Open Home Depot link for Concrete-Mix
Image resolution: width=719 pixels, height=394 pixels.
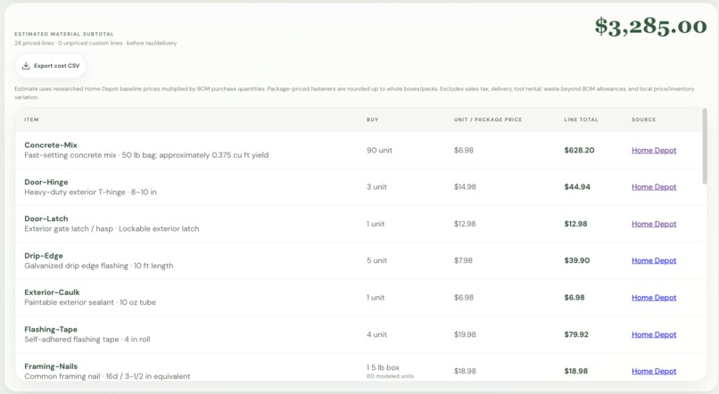[x=654, y=151]
